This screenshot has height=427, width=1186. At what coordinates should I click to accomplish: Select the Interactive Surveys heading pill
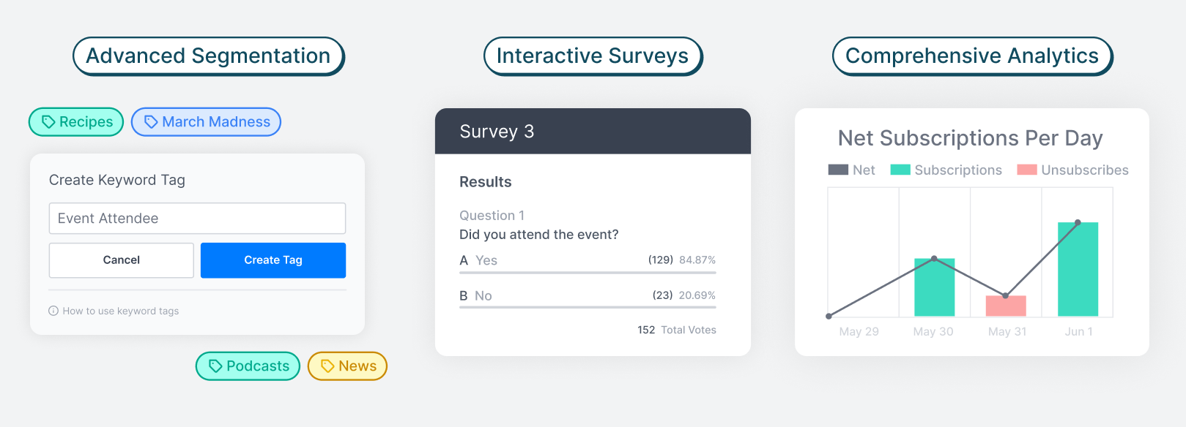593,56
